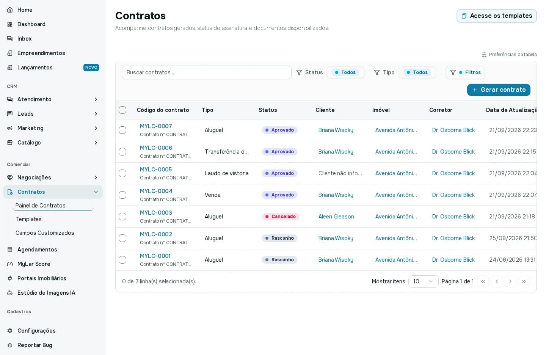Click the Portais Imobiliários plug icon

(x=10, y=278)
